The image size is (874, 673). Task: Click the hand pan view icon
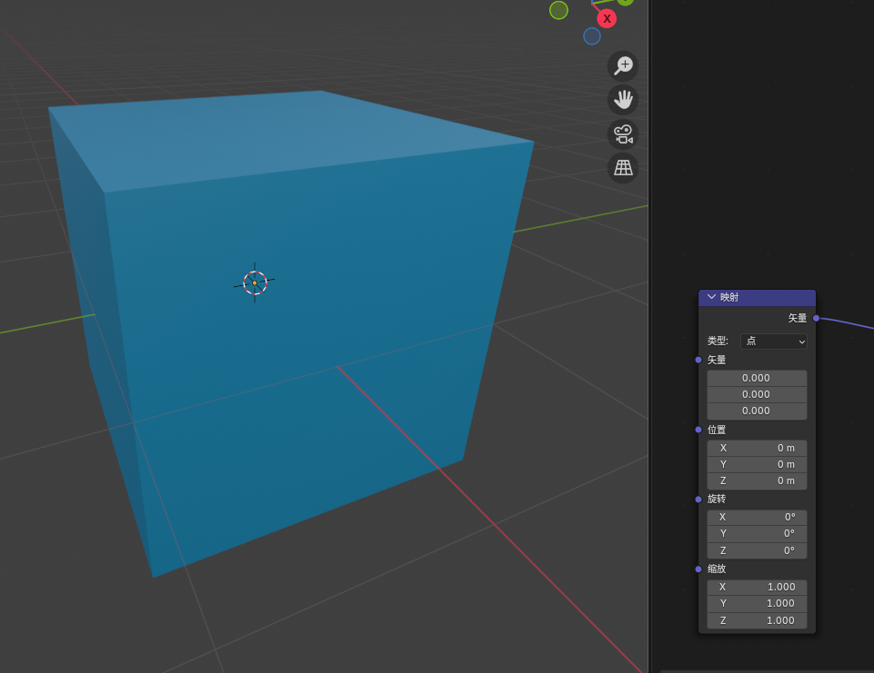623,100
